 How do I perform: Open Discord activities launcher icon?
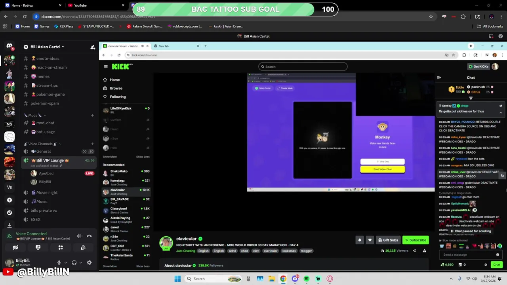(61, 247)
